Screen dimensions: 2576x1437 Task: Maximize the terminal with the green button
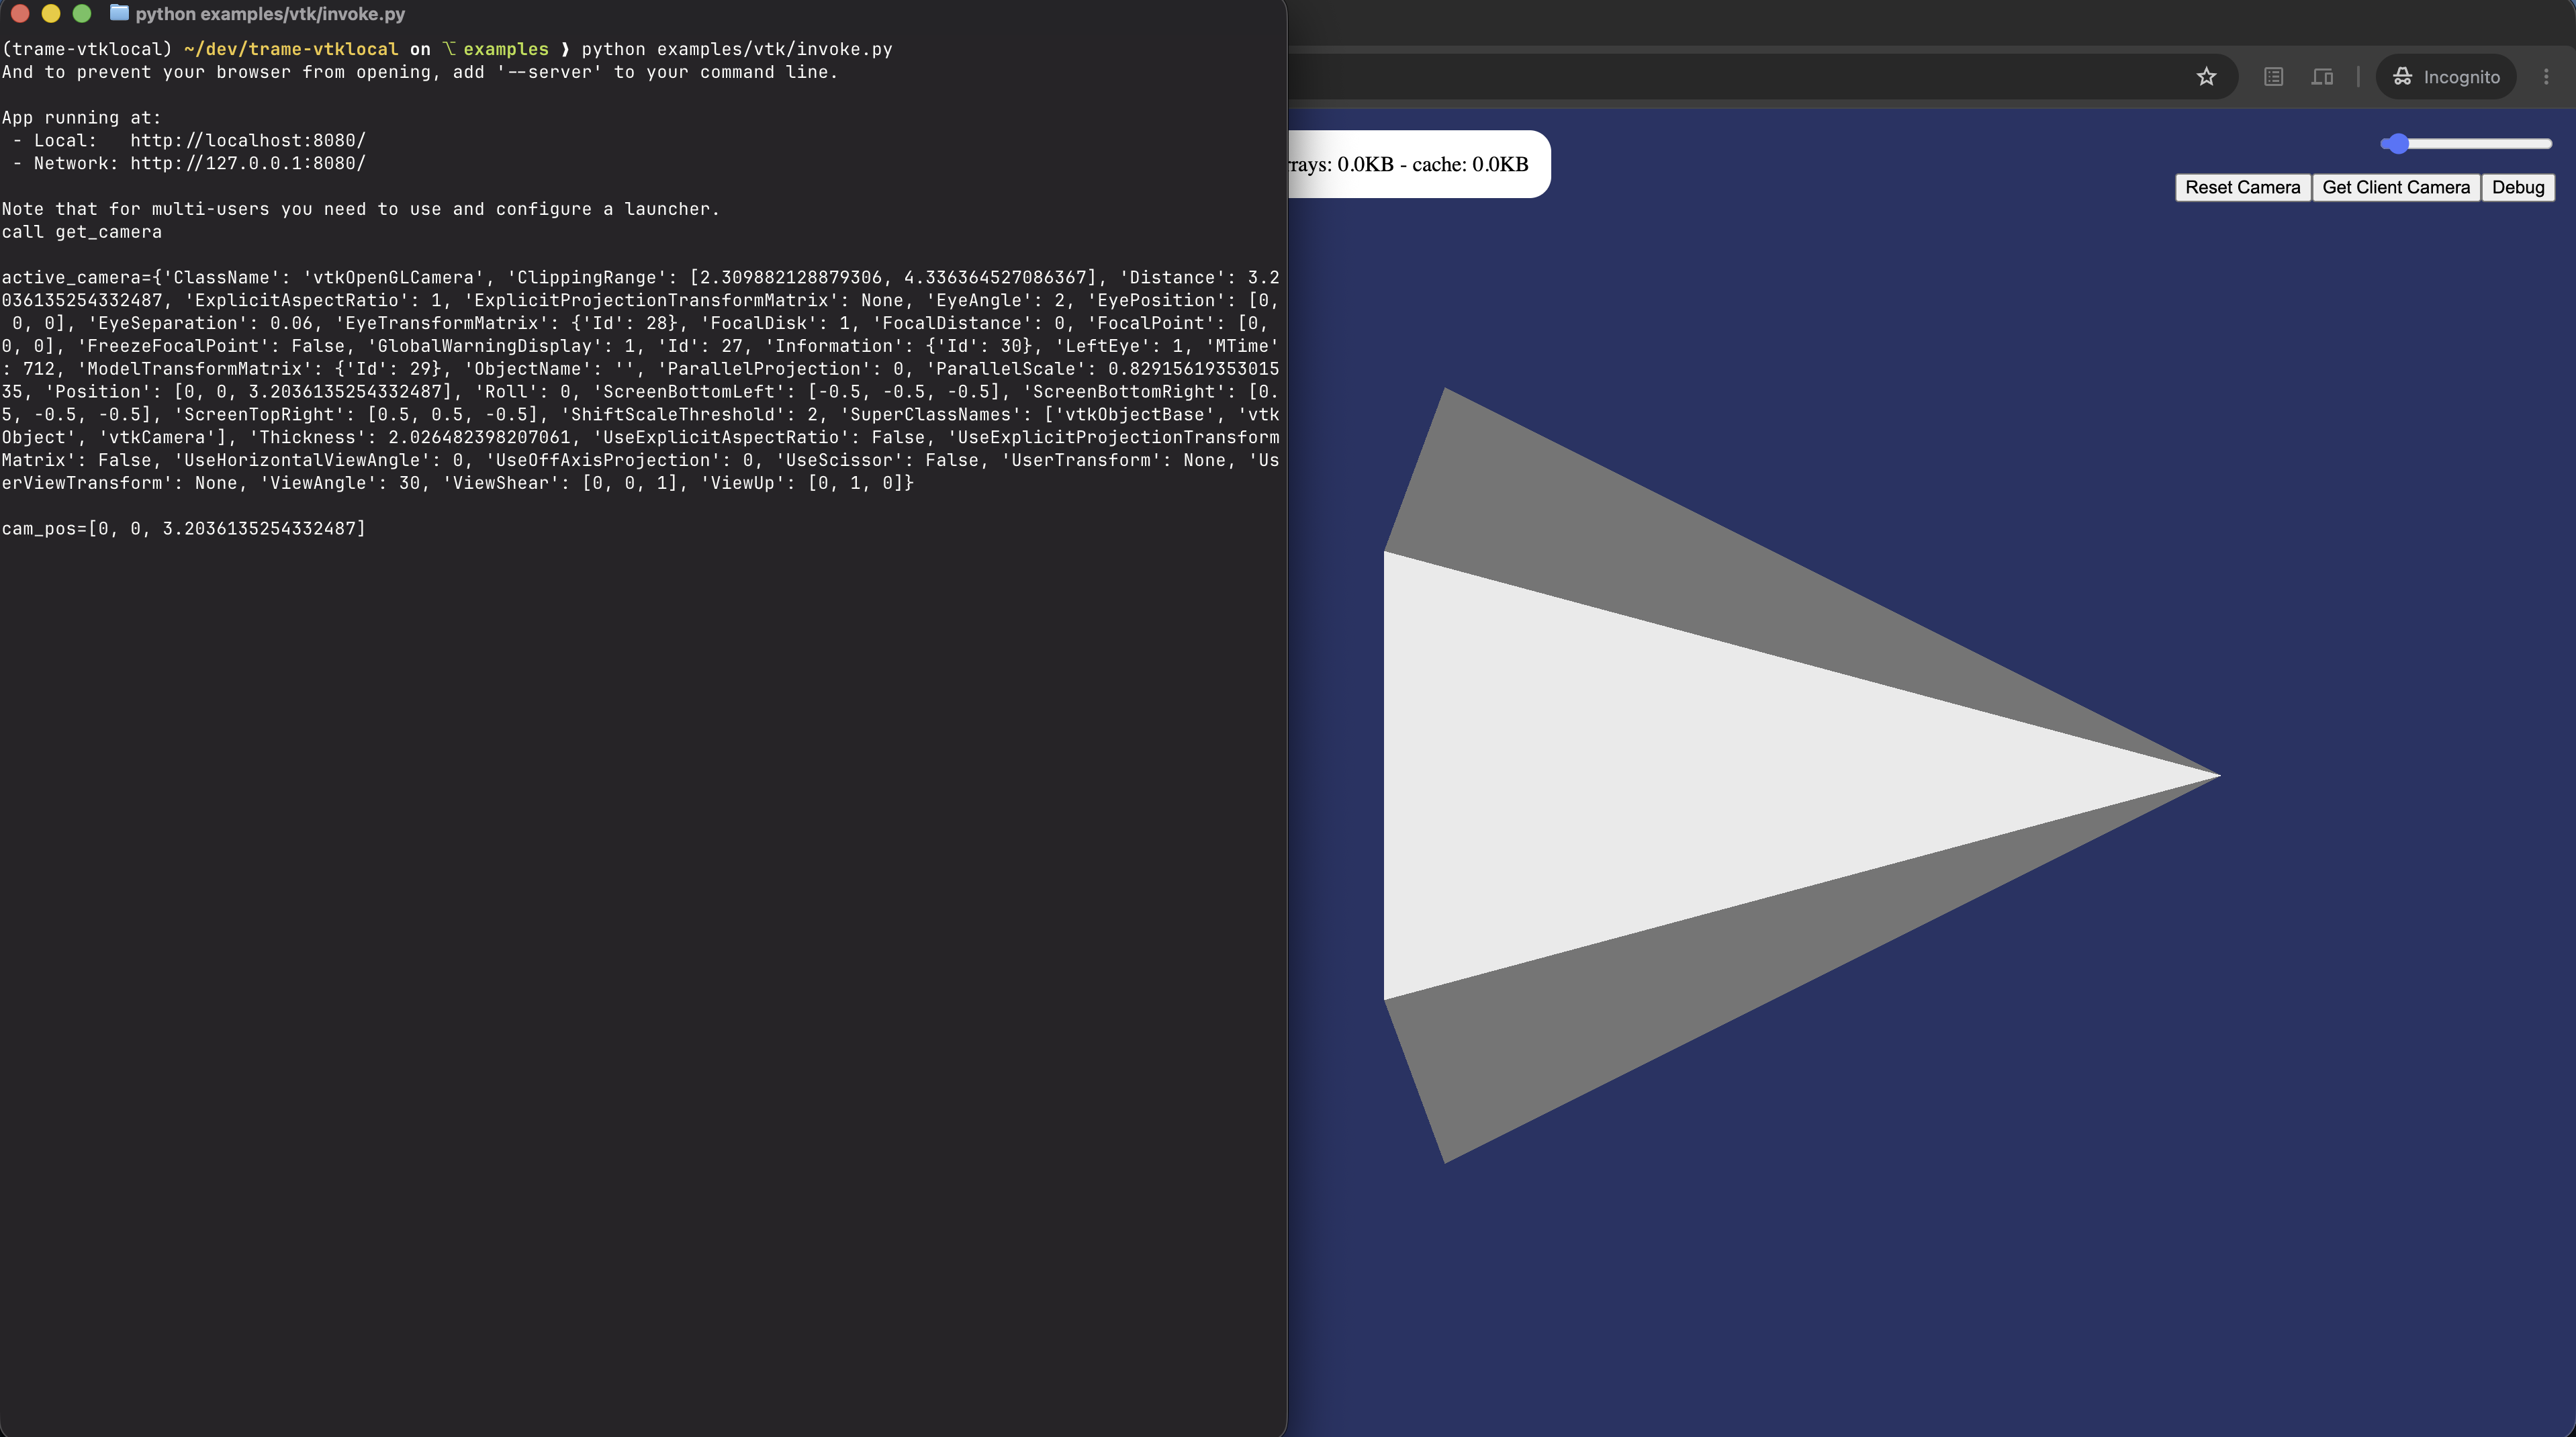pyautogui.click(x=82, y=14)
